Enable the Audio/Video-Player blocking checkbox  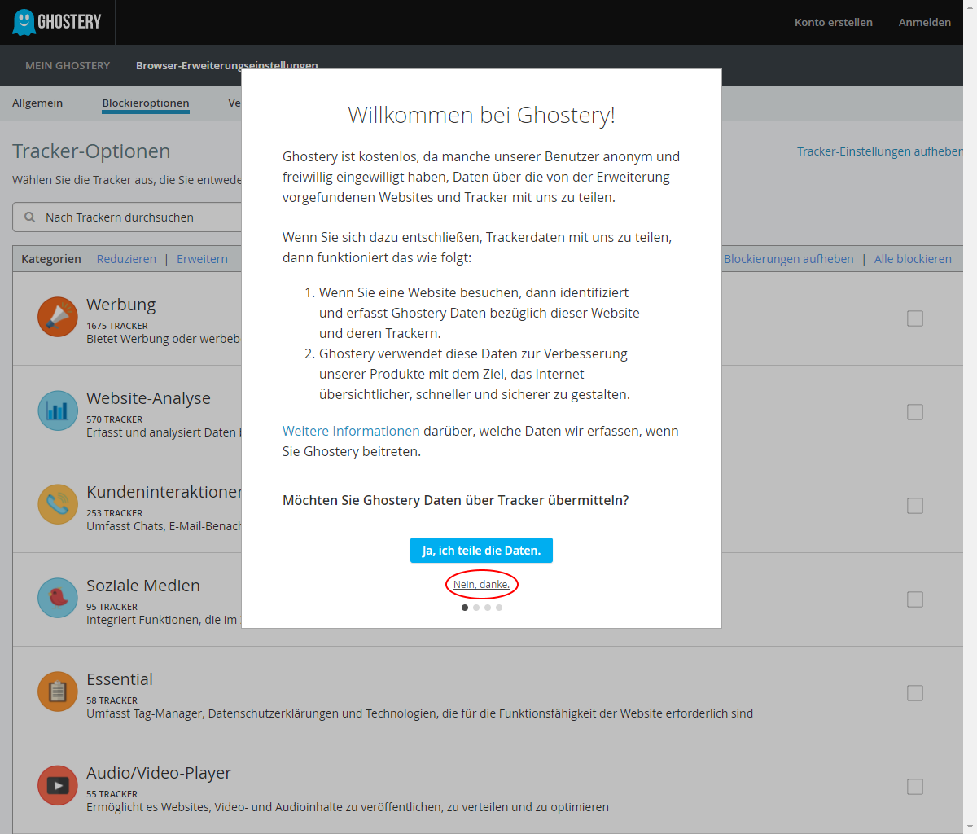[915, 787]
